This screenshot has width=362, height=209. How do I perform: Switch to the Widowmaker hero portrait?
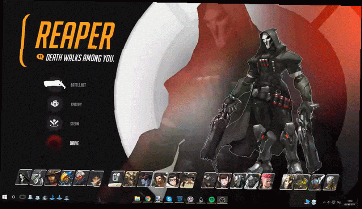tap(145, 179)
